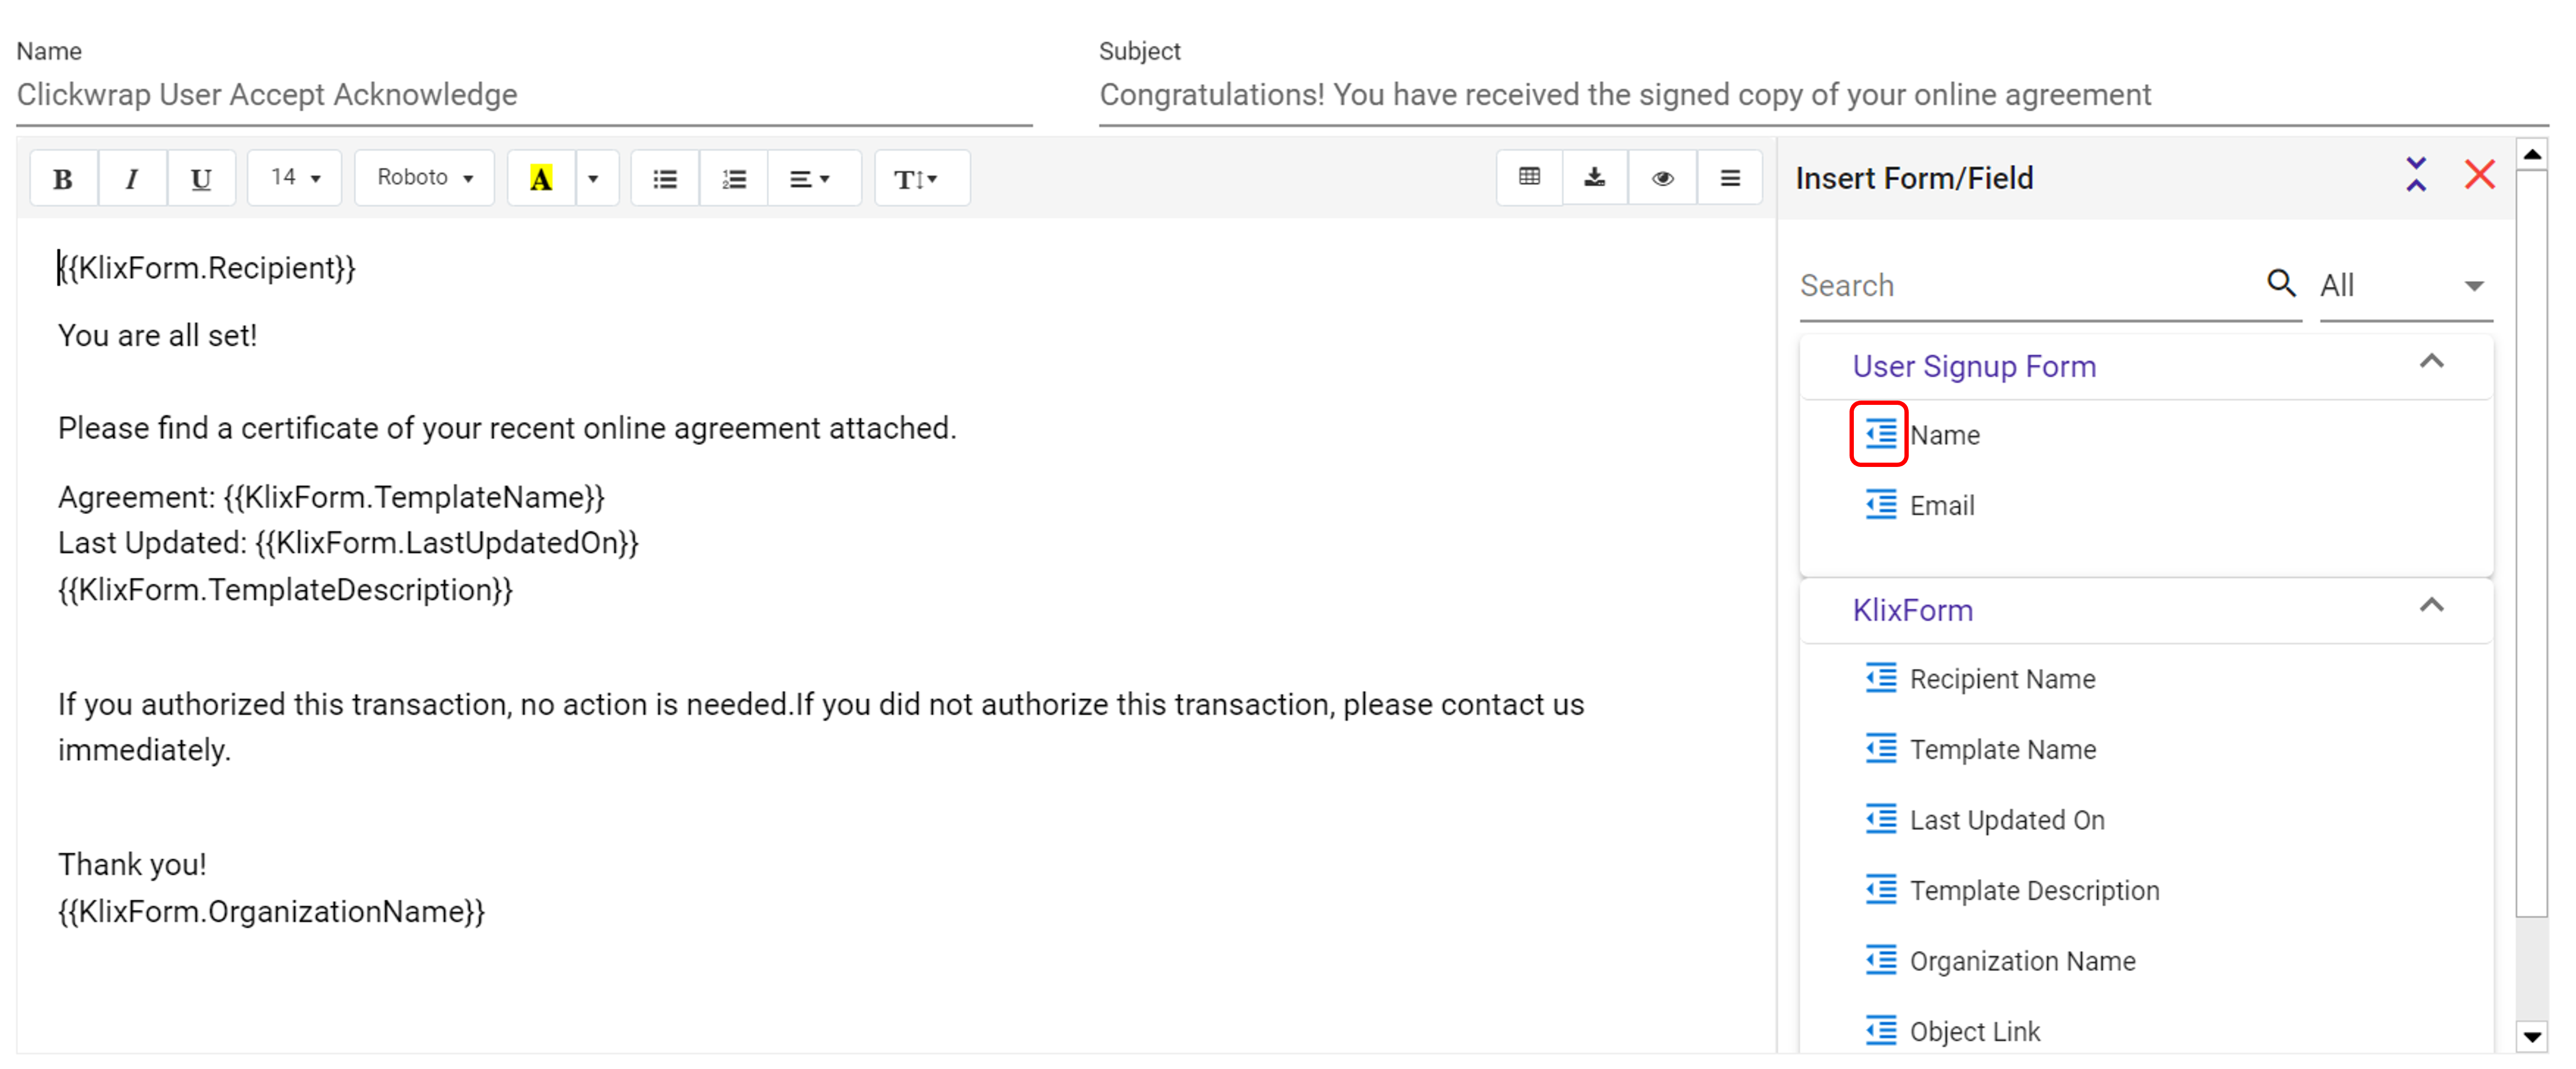Toggle the preview eye icon

tap(1662, 178)
